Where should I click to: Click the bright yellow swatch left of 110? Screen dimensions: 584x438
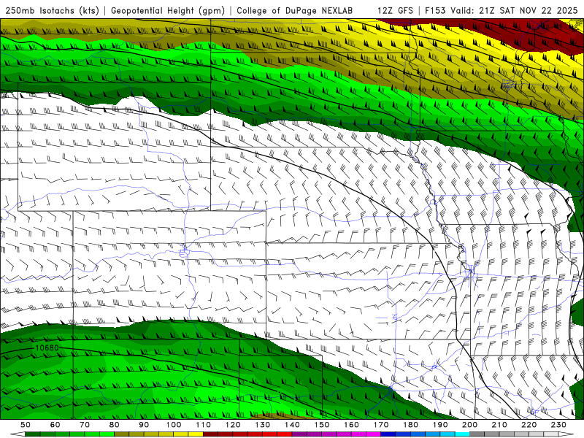(x=196, y=434)
